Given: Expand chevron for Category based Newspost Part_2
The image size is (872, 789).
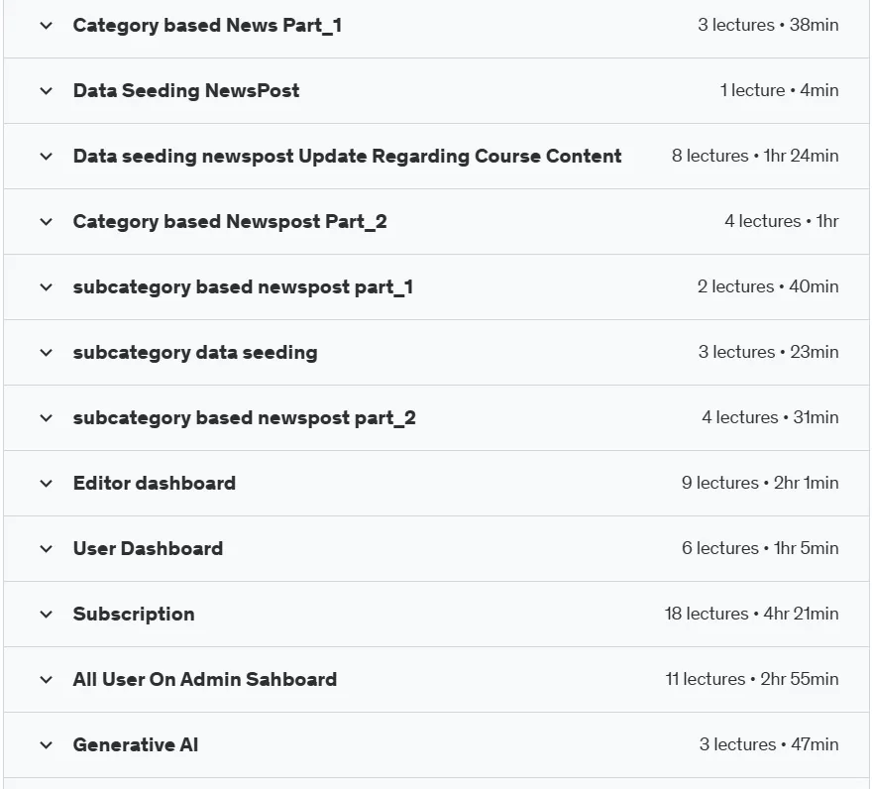Looking at the screenshot, I should point(47,222).
